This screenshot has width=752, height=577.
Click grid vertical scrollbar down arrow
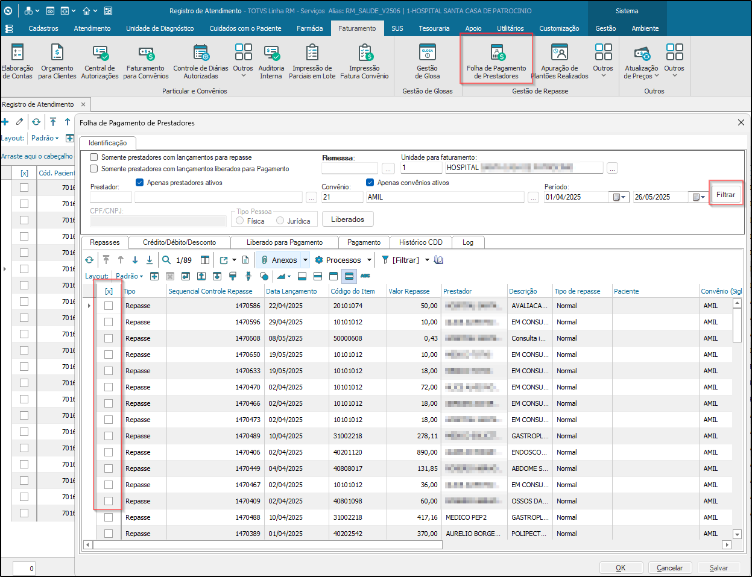737,534
